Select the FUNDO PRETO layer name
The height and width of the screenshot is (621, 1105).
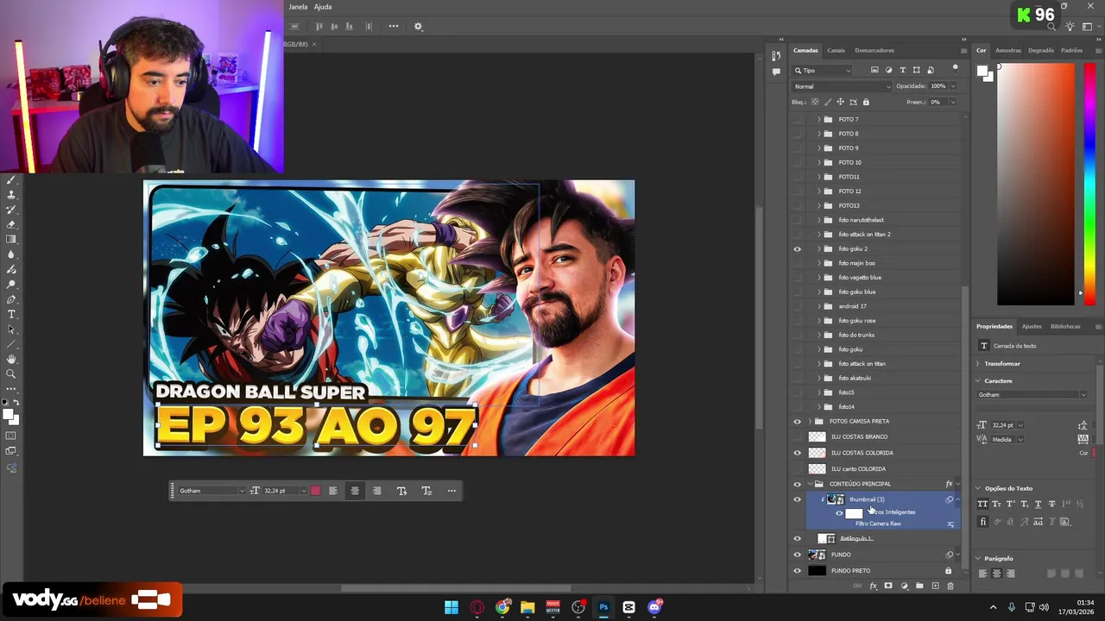(850, 571)
